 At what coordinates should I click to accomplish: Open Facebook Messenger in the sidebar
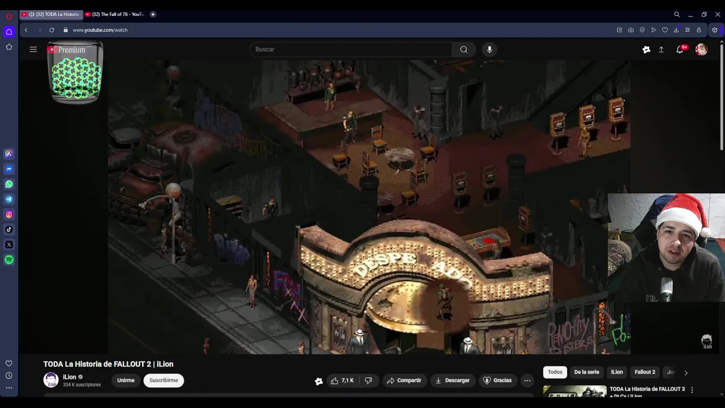(x=9, y=169)
